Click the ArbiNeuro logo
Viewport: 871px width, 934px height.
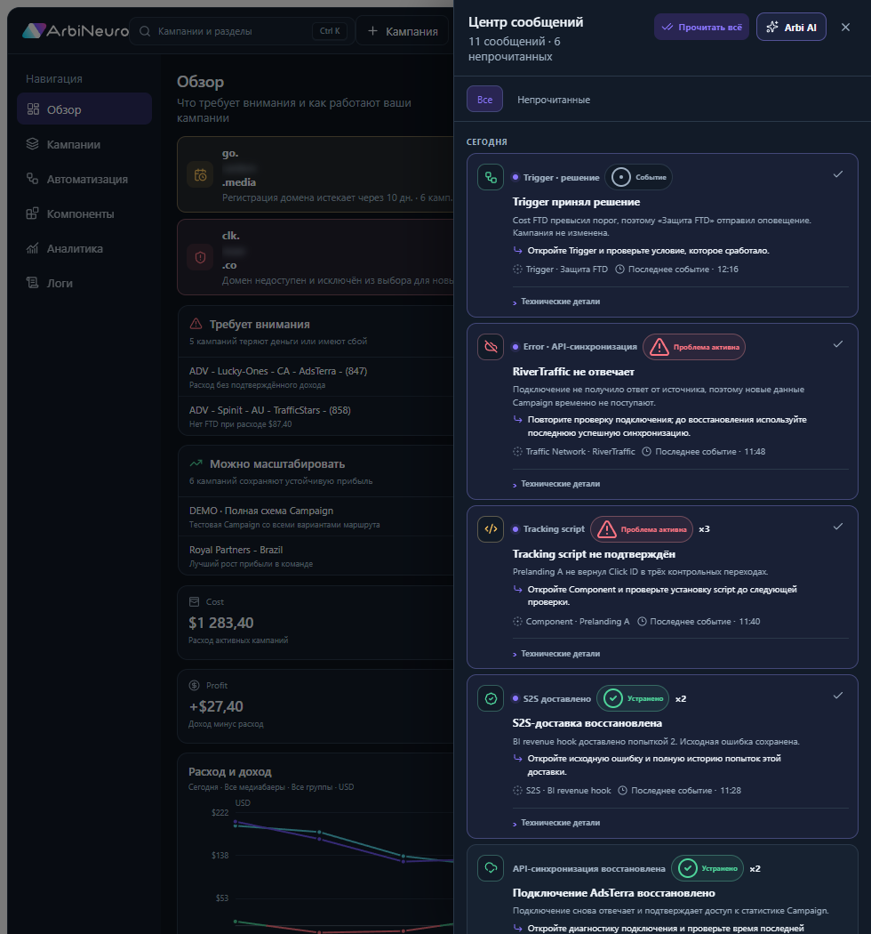coord(75,31)
